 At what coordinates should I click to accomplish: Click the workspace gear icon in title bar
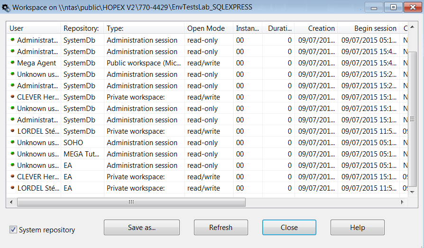pos(6,8)
